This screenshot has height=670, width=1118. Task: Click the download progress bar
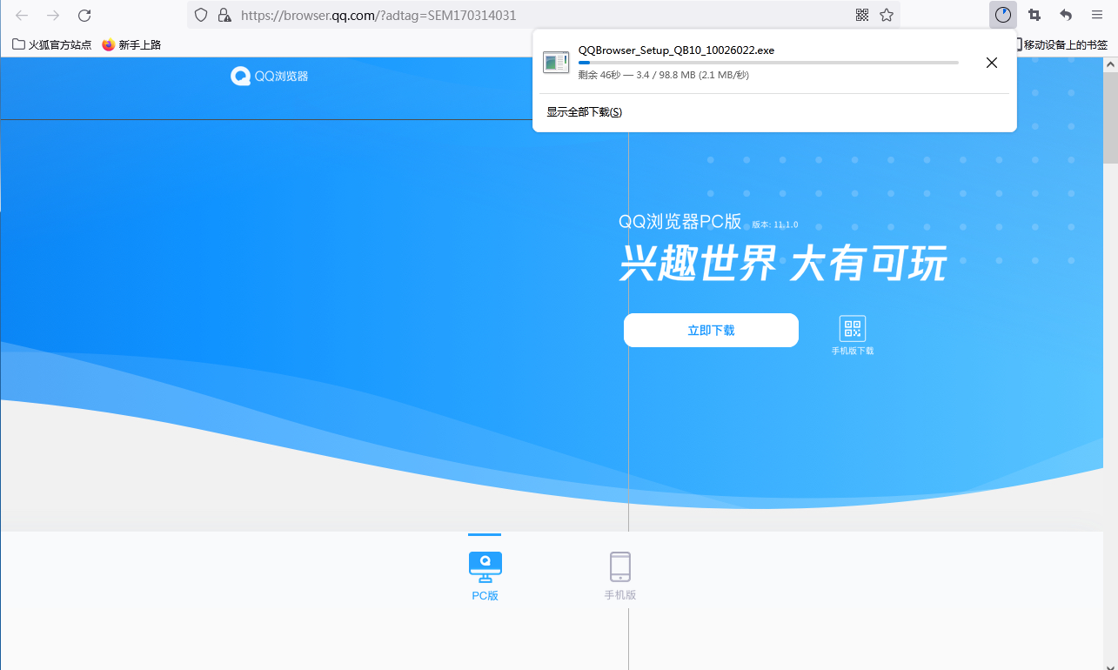[768, 63]
